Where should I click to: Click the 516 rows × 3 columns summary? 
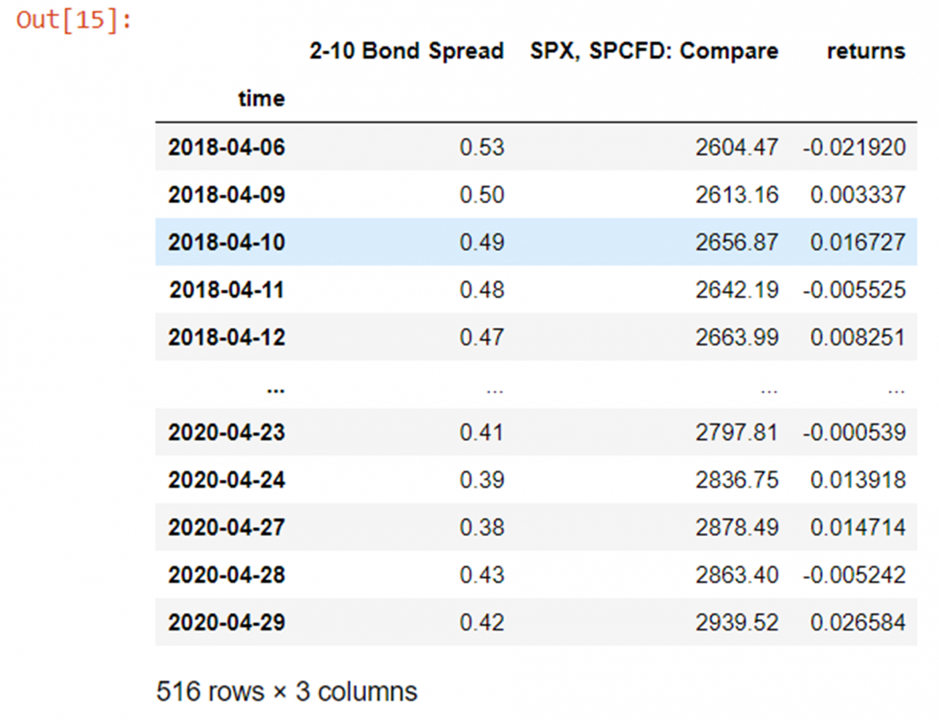[x=287, y=692]
